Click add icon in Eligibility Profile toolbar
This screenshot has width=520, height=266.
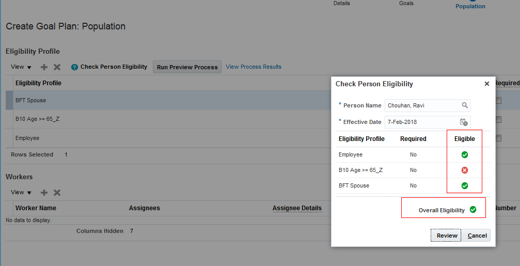(x=44, y=67)
